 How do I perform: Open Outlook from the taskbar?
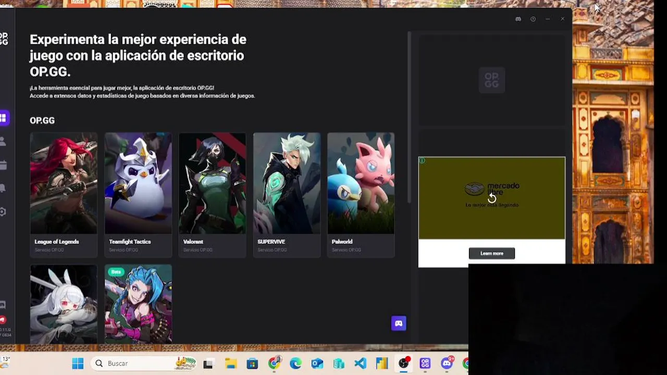[317, 364]
